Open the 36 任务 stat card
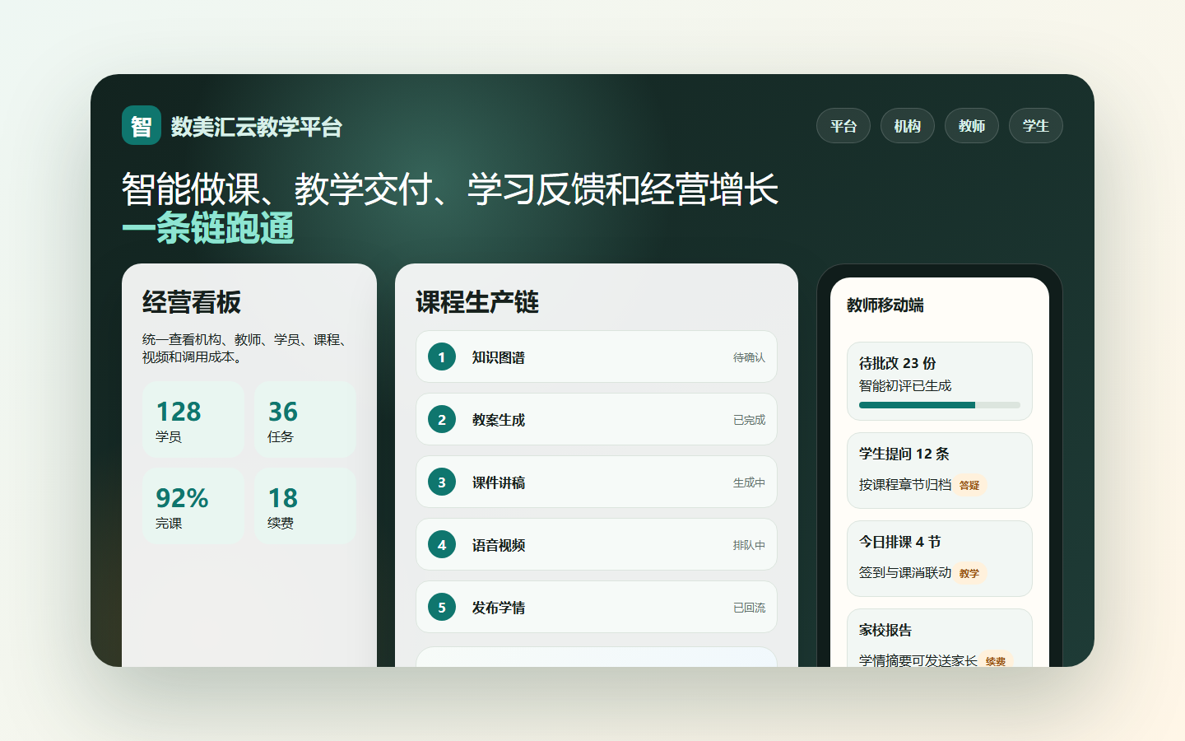1185x741 pixels. click(305, 419)
